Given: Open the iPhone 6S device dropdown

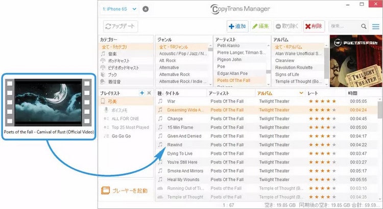Looking at the screenshot, I should [x=119, y=9].
